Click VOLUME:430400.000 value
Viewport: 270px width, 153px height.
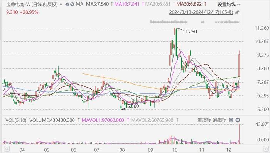[52, 120]
